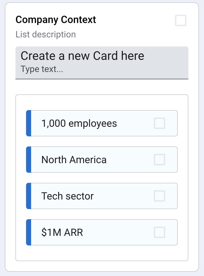Viewport: 204px width, 276px height.
Task: Toggle the North America card checkbox
Action: coord(160,160)
